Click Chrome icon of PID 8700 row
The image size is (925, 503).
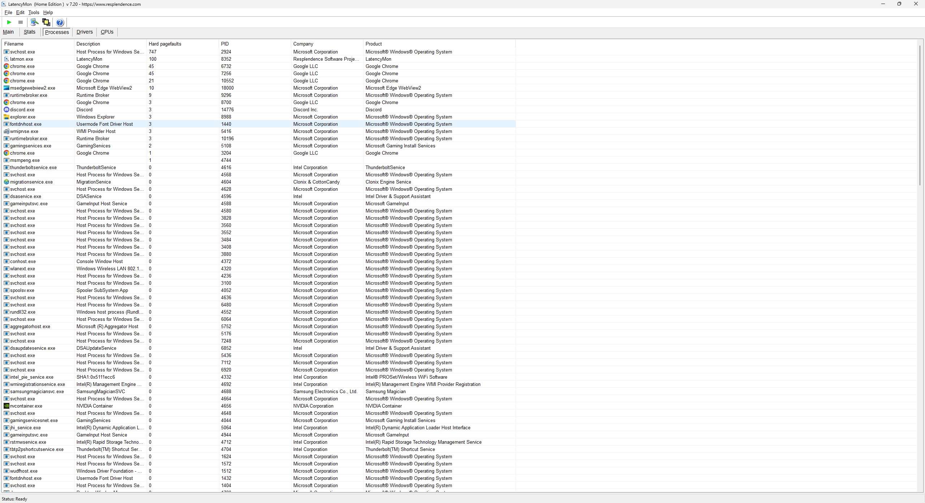(x=7, y=102)
